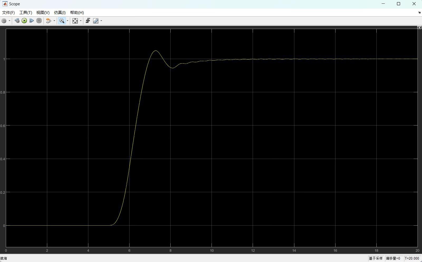This screenshot has width=422, height=262.
Task: Open the 视图(V) menu
Action: click(x=43, y=13)
